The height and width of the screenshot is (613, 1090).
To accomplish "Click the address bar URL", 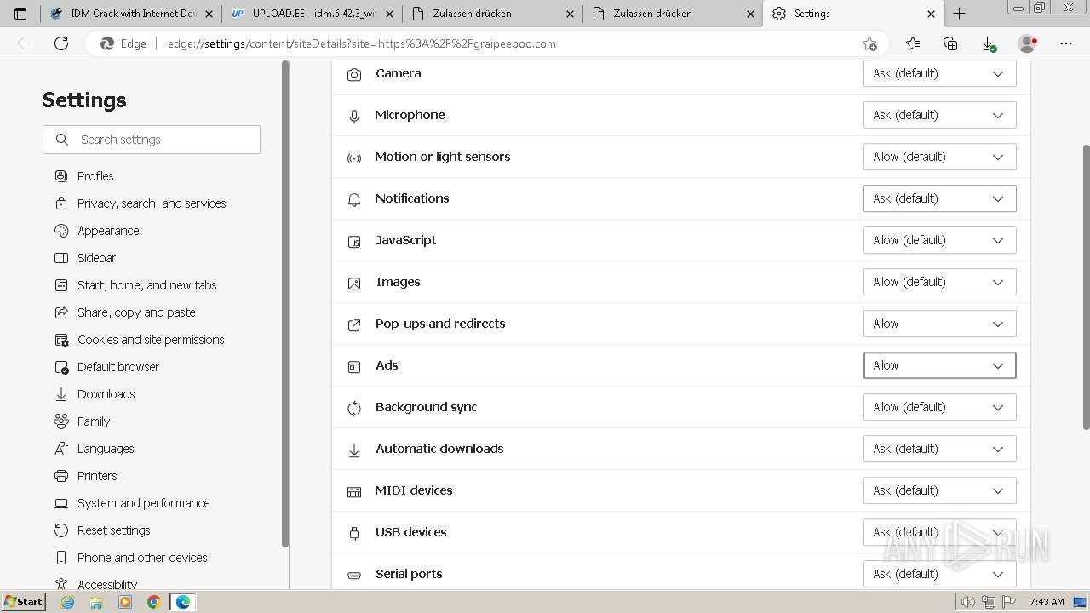I will pos(362,43).
